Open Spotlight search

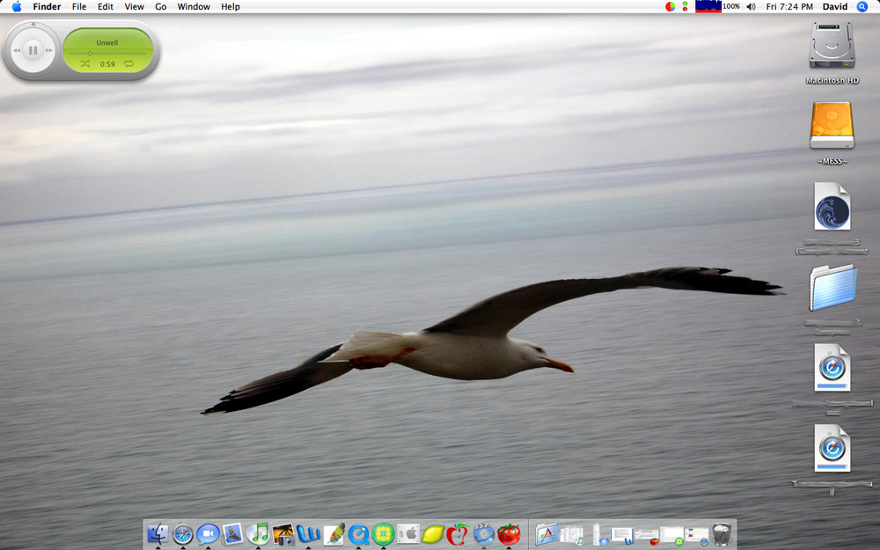click(862, 7)
